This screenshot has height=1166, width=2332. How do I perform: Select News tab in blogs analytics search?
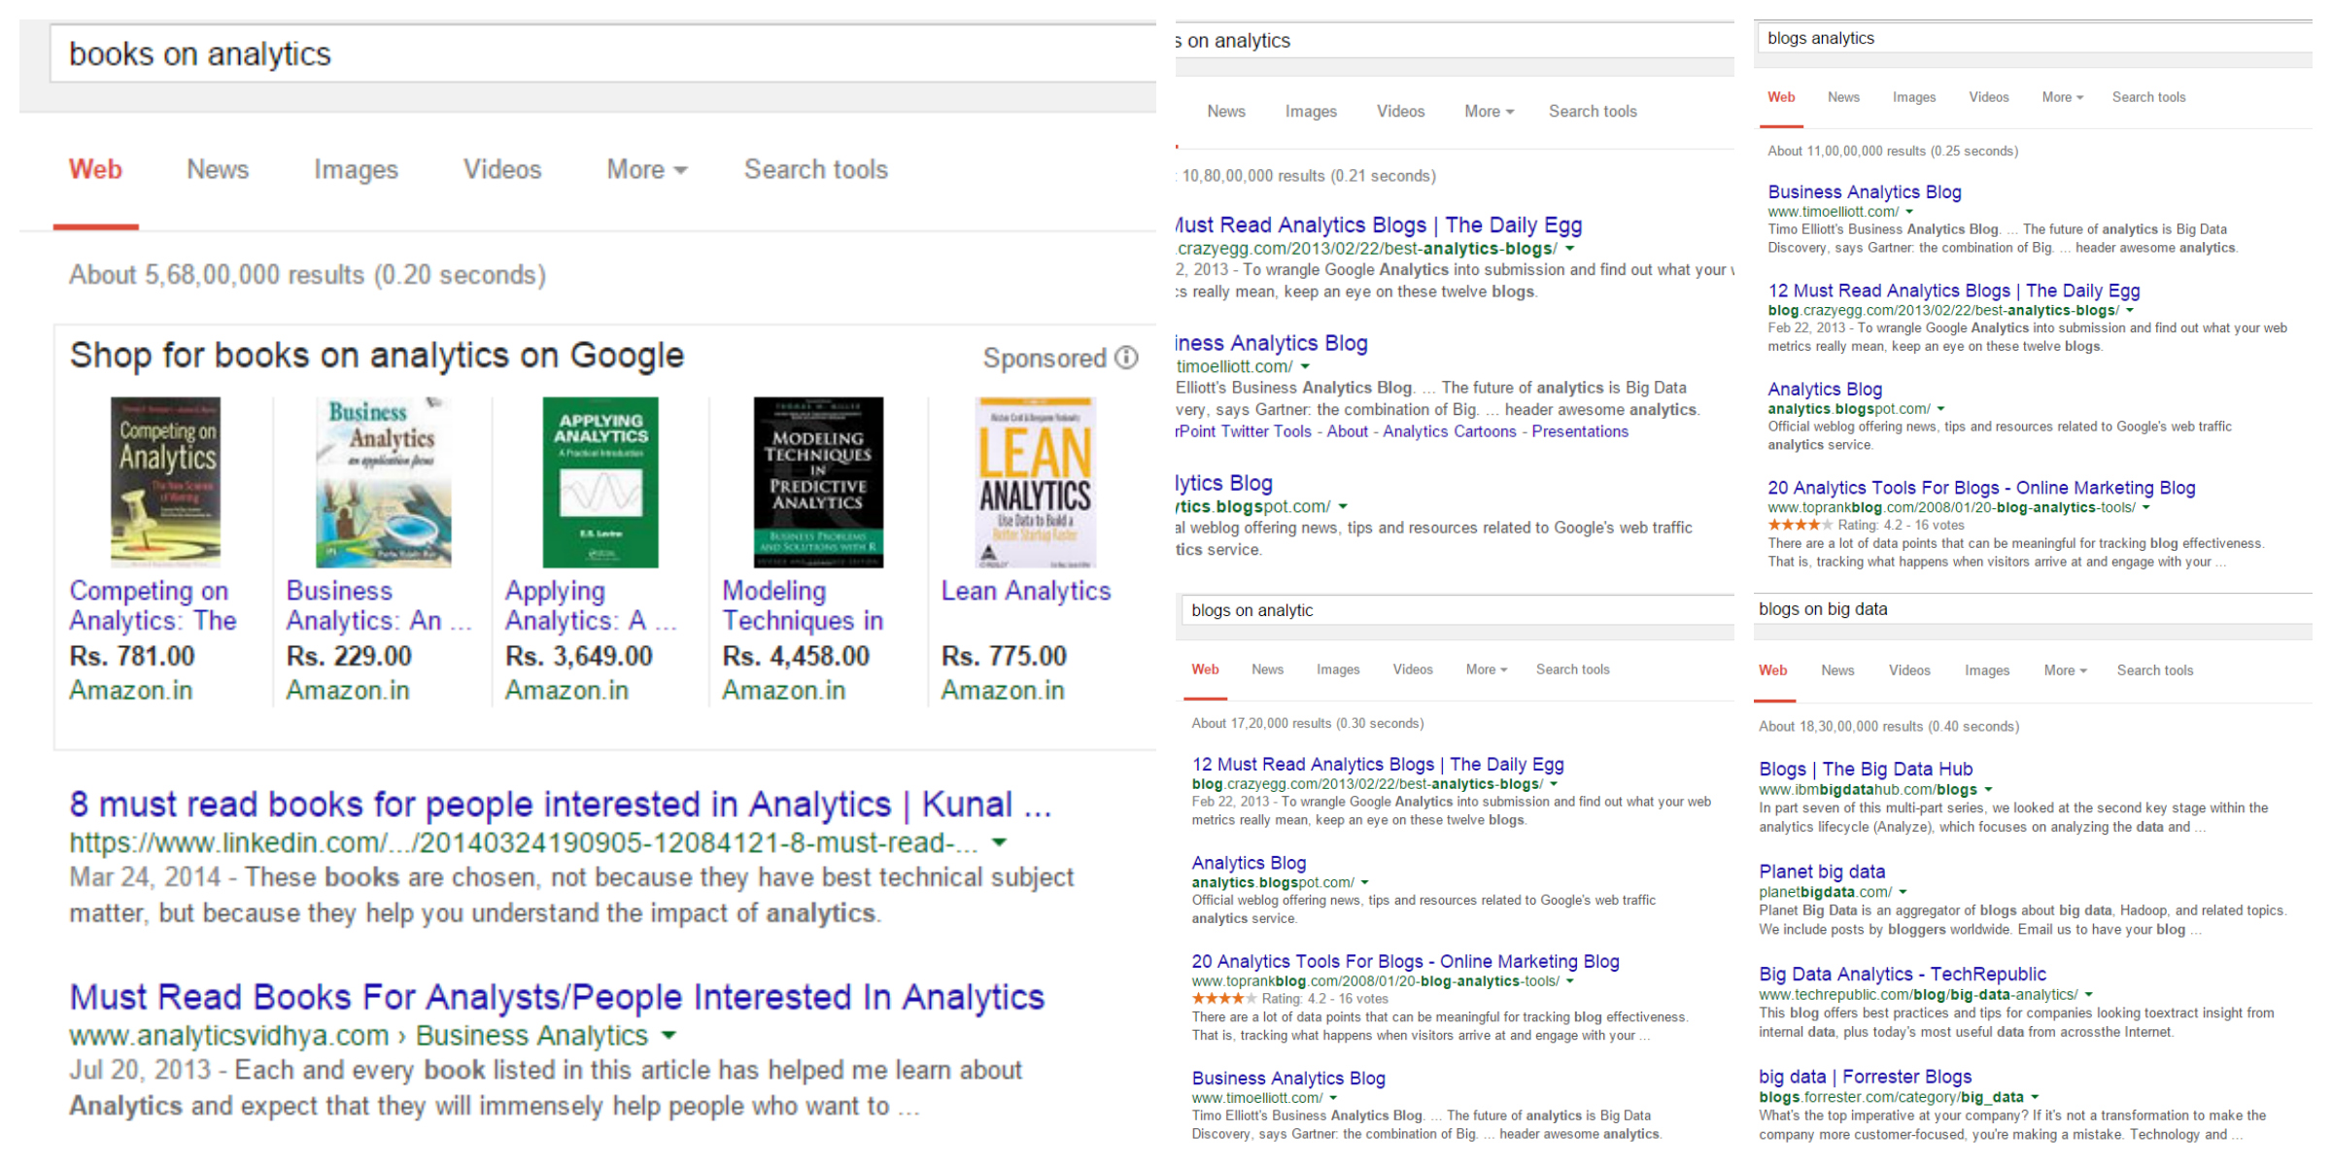[x=1842, y=97]
